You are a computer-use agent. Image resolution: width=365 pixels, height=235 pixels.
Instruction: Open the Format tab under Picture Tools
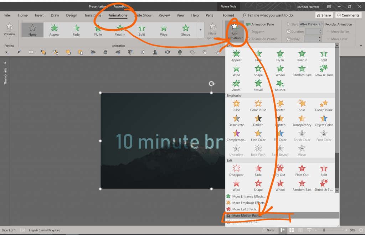228,15
